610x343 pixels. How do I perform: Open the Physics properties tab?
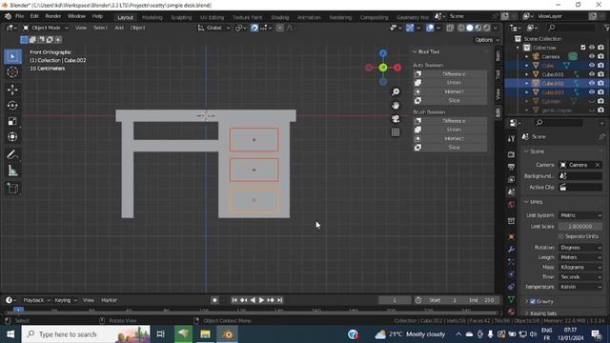tap(511, 274)
